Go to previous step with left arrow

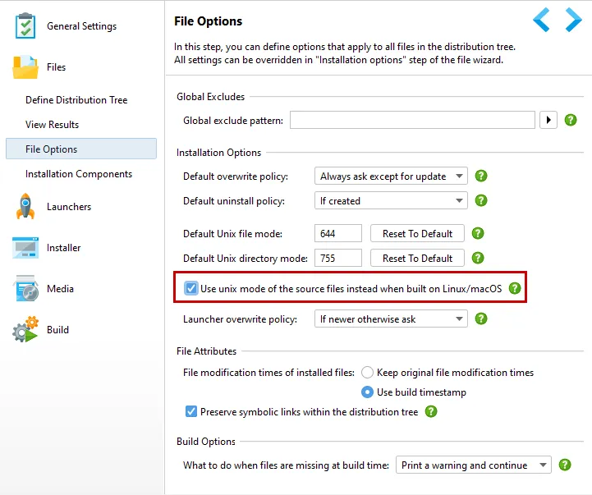click(x=541, y=20)
